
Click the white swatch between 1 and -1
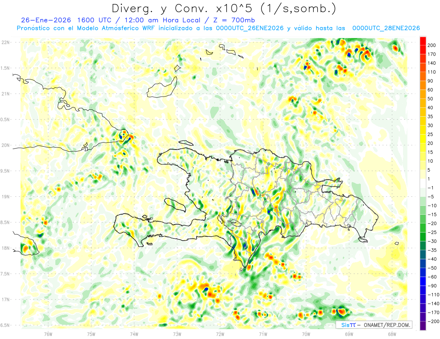[423, 183]
